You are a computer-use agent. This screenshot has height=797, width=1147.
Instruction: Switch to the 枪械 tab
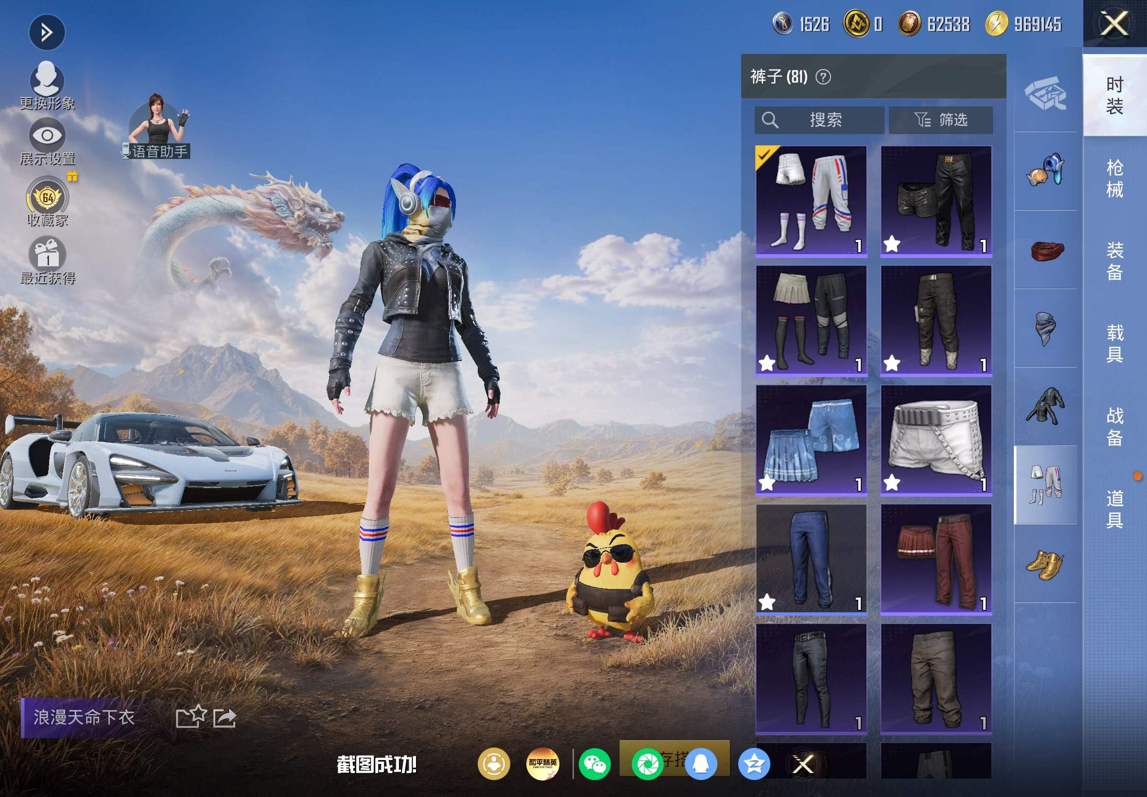pos(1114,179)
